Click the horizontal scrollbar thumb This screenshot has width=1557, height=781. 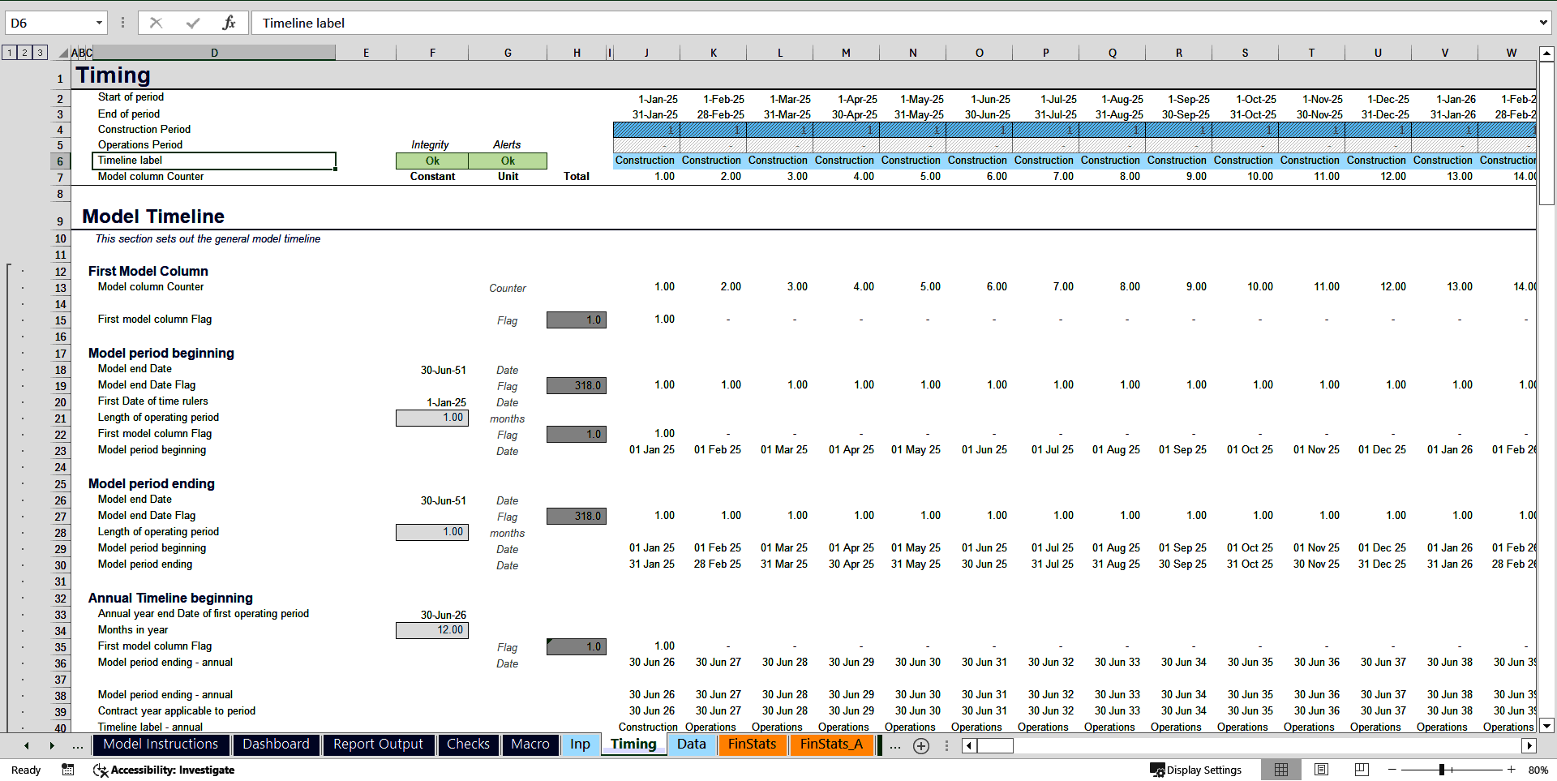(x=995, y=745)
